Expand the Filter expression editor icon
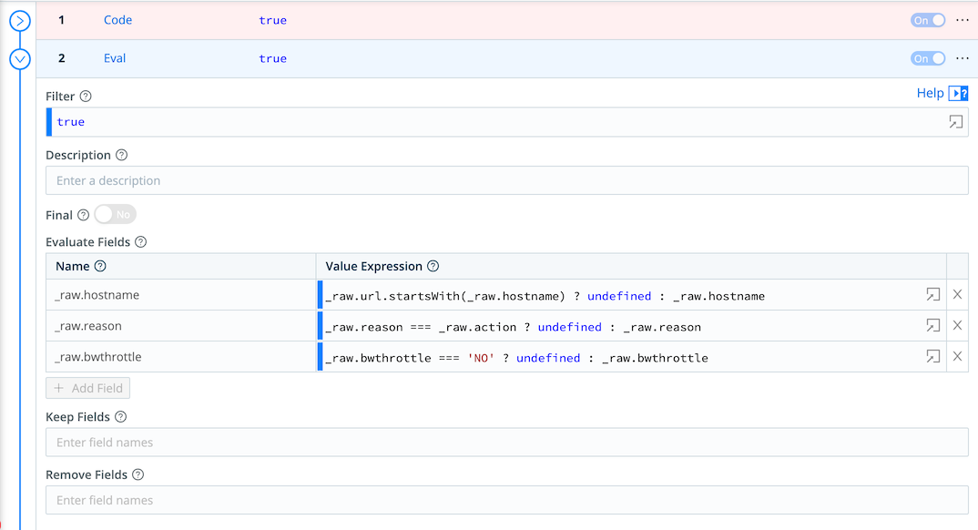This screenshot has height=530, width=978. [x=955, y=122]
